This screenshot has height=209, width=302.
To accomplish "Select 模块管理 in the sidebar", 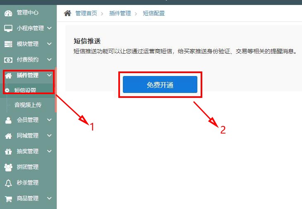I will (28, 44).
